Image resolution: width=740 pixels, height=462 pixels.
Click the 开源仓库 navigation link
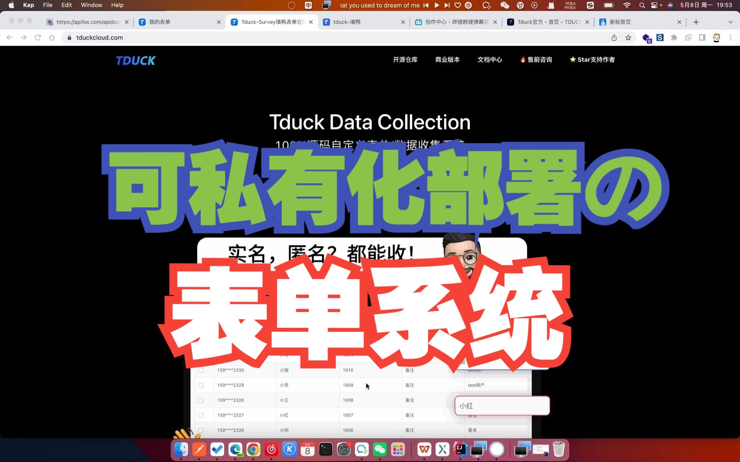(405, 60)
